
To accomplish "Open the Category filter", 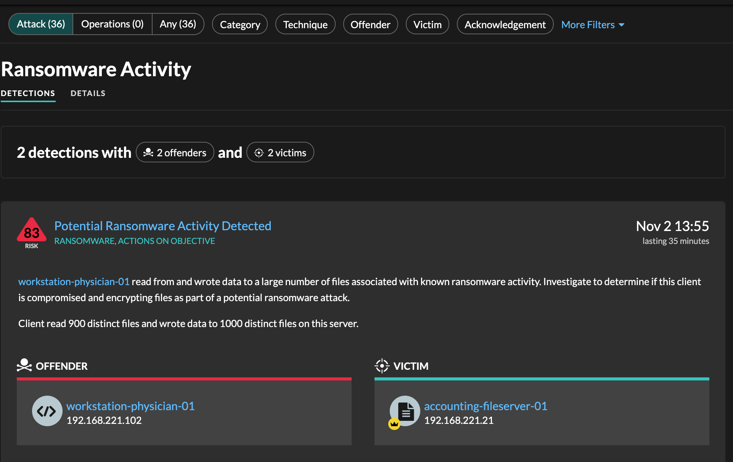I will 240,24.
